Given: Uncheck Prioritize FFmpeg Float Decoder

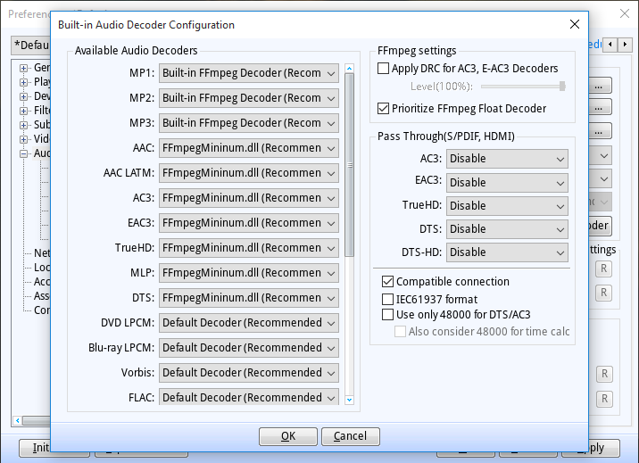Looking at the screenshot, I should pyautogui.click(x=383, y=109).
